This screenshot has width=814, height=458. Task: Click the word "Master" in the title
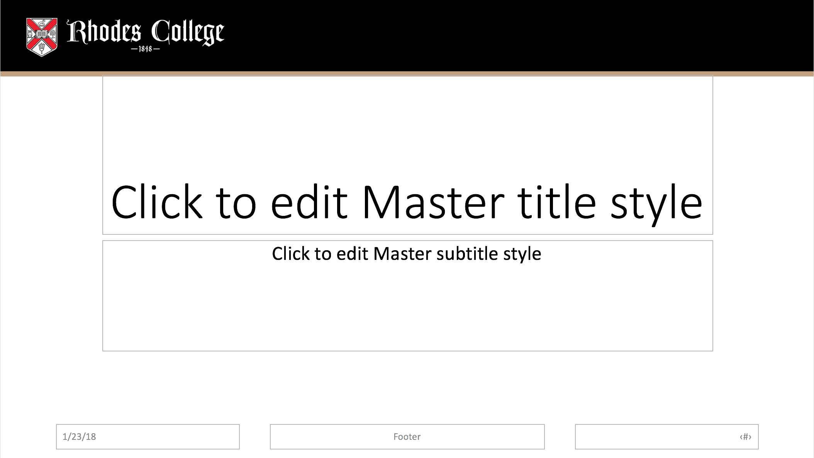433,202
